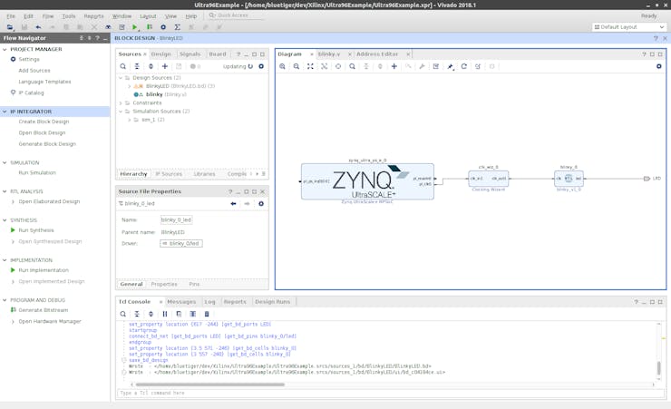The width and height of the screenshot is (671, 409).
Task: Click the green Run flow arrow in toolbar
Action: (135, 27)
